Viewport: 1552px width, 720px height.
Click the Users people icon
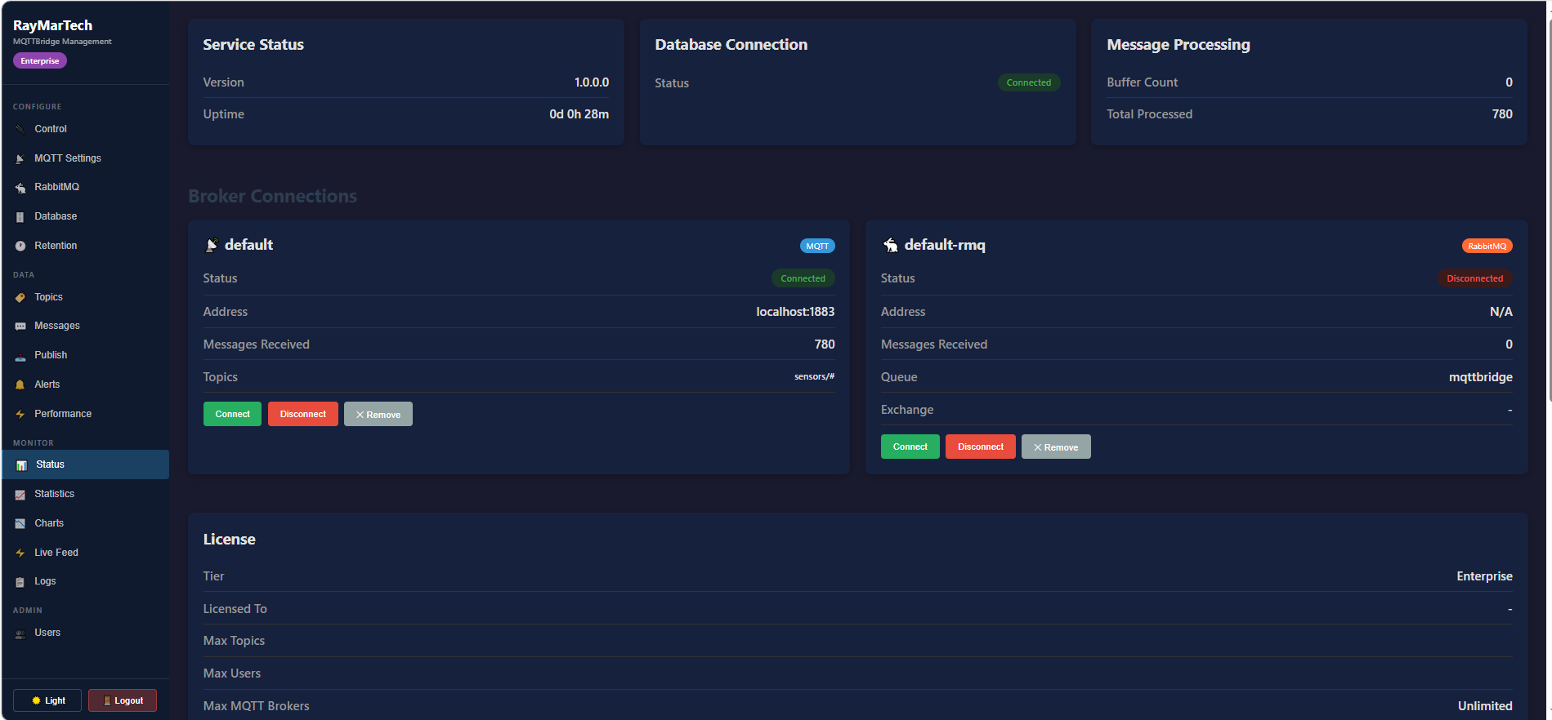tap(20, 633)
